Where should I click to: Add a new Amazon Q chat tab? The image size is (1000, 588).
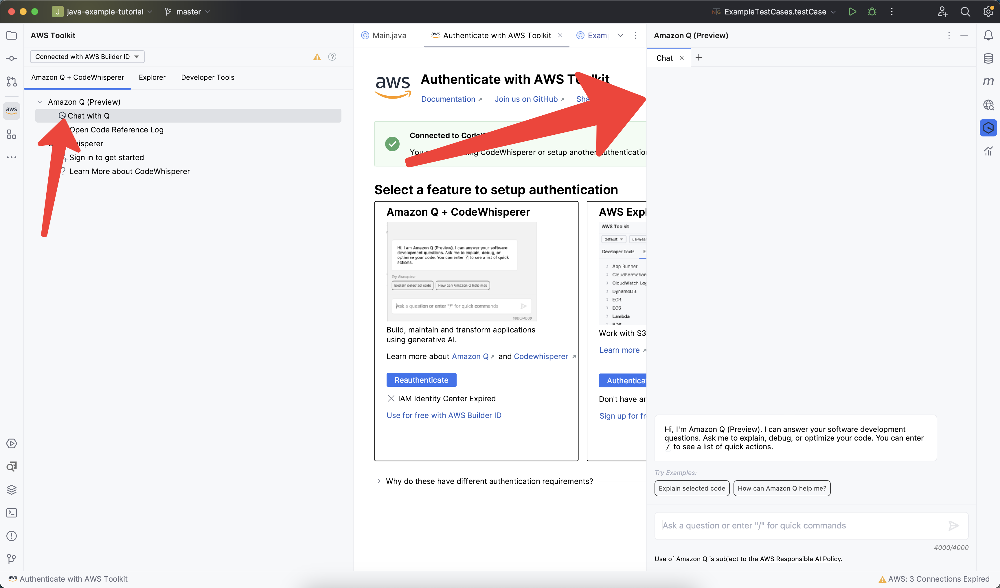point(699,58)
